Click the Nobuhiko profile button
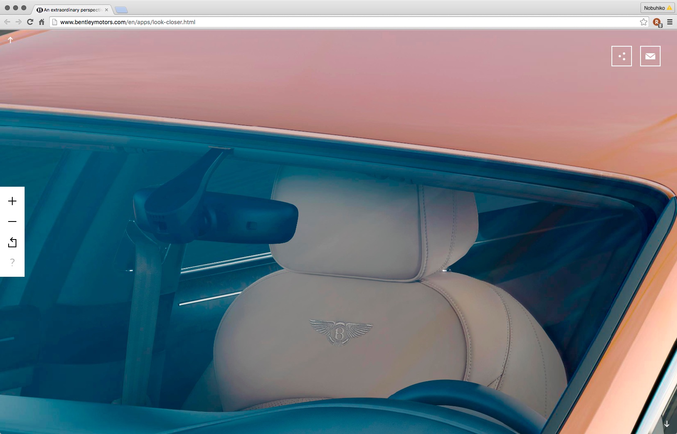 (657, 8)
